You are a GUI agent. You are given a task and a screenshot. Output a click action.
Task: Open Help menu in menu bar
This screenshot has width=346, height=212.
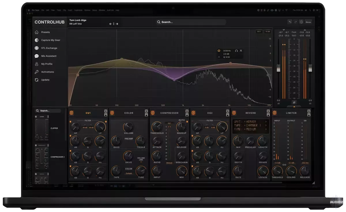pyautogui.click(x=117, y=10)
